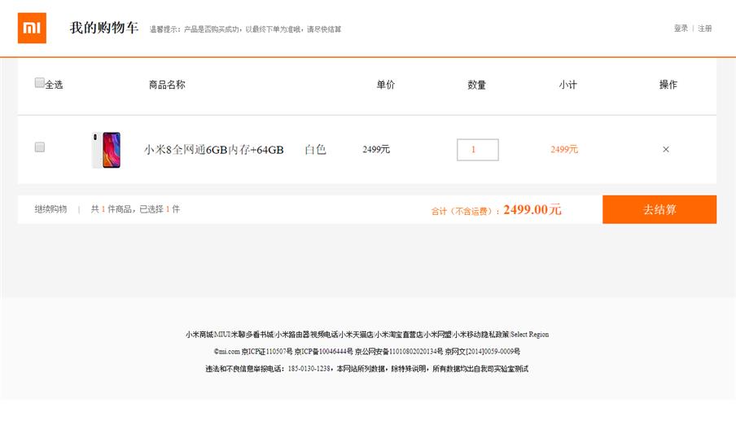
Task: Open the 小米天猫店 footer link
Action: (357, 335)
